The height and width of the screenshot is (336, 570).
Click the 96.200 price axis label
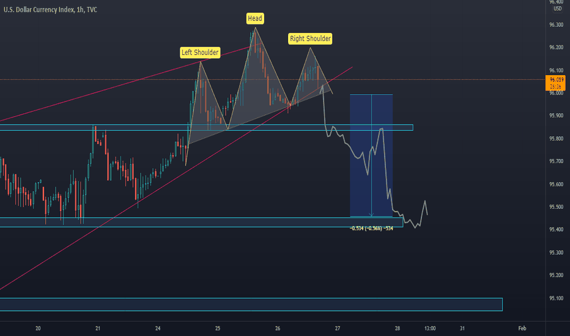point(556,48)
